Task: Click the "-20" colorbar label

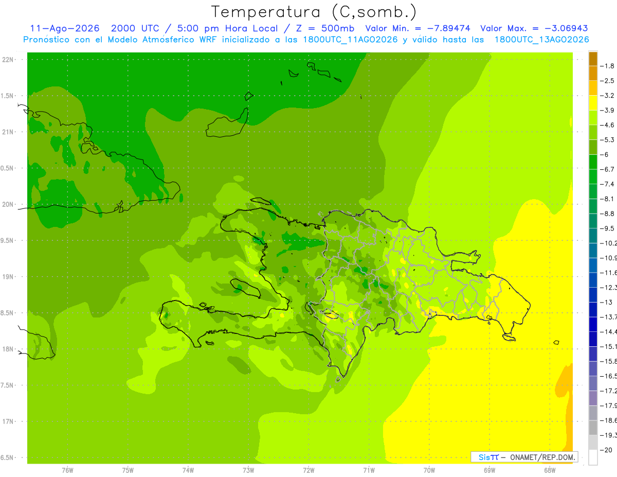Action: 606,450
